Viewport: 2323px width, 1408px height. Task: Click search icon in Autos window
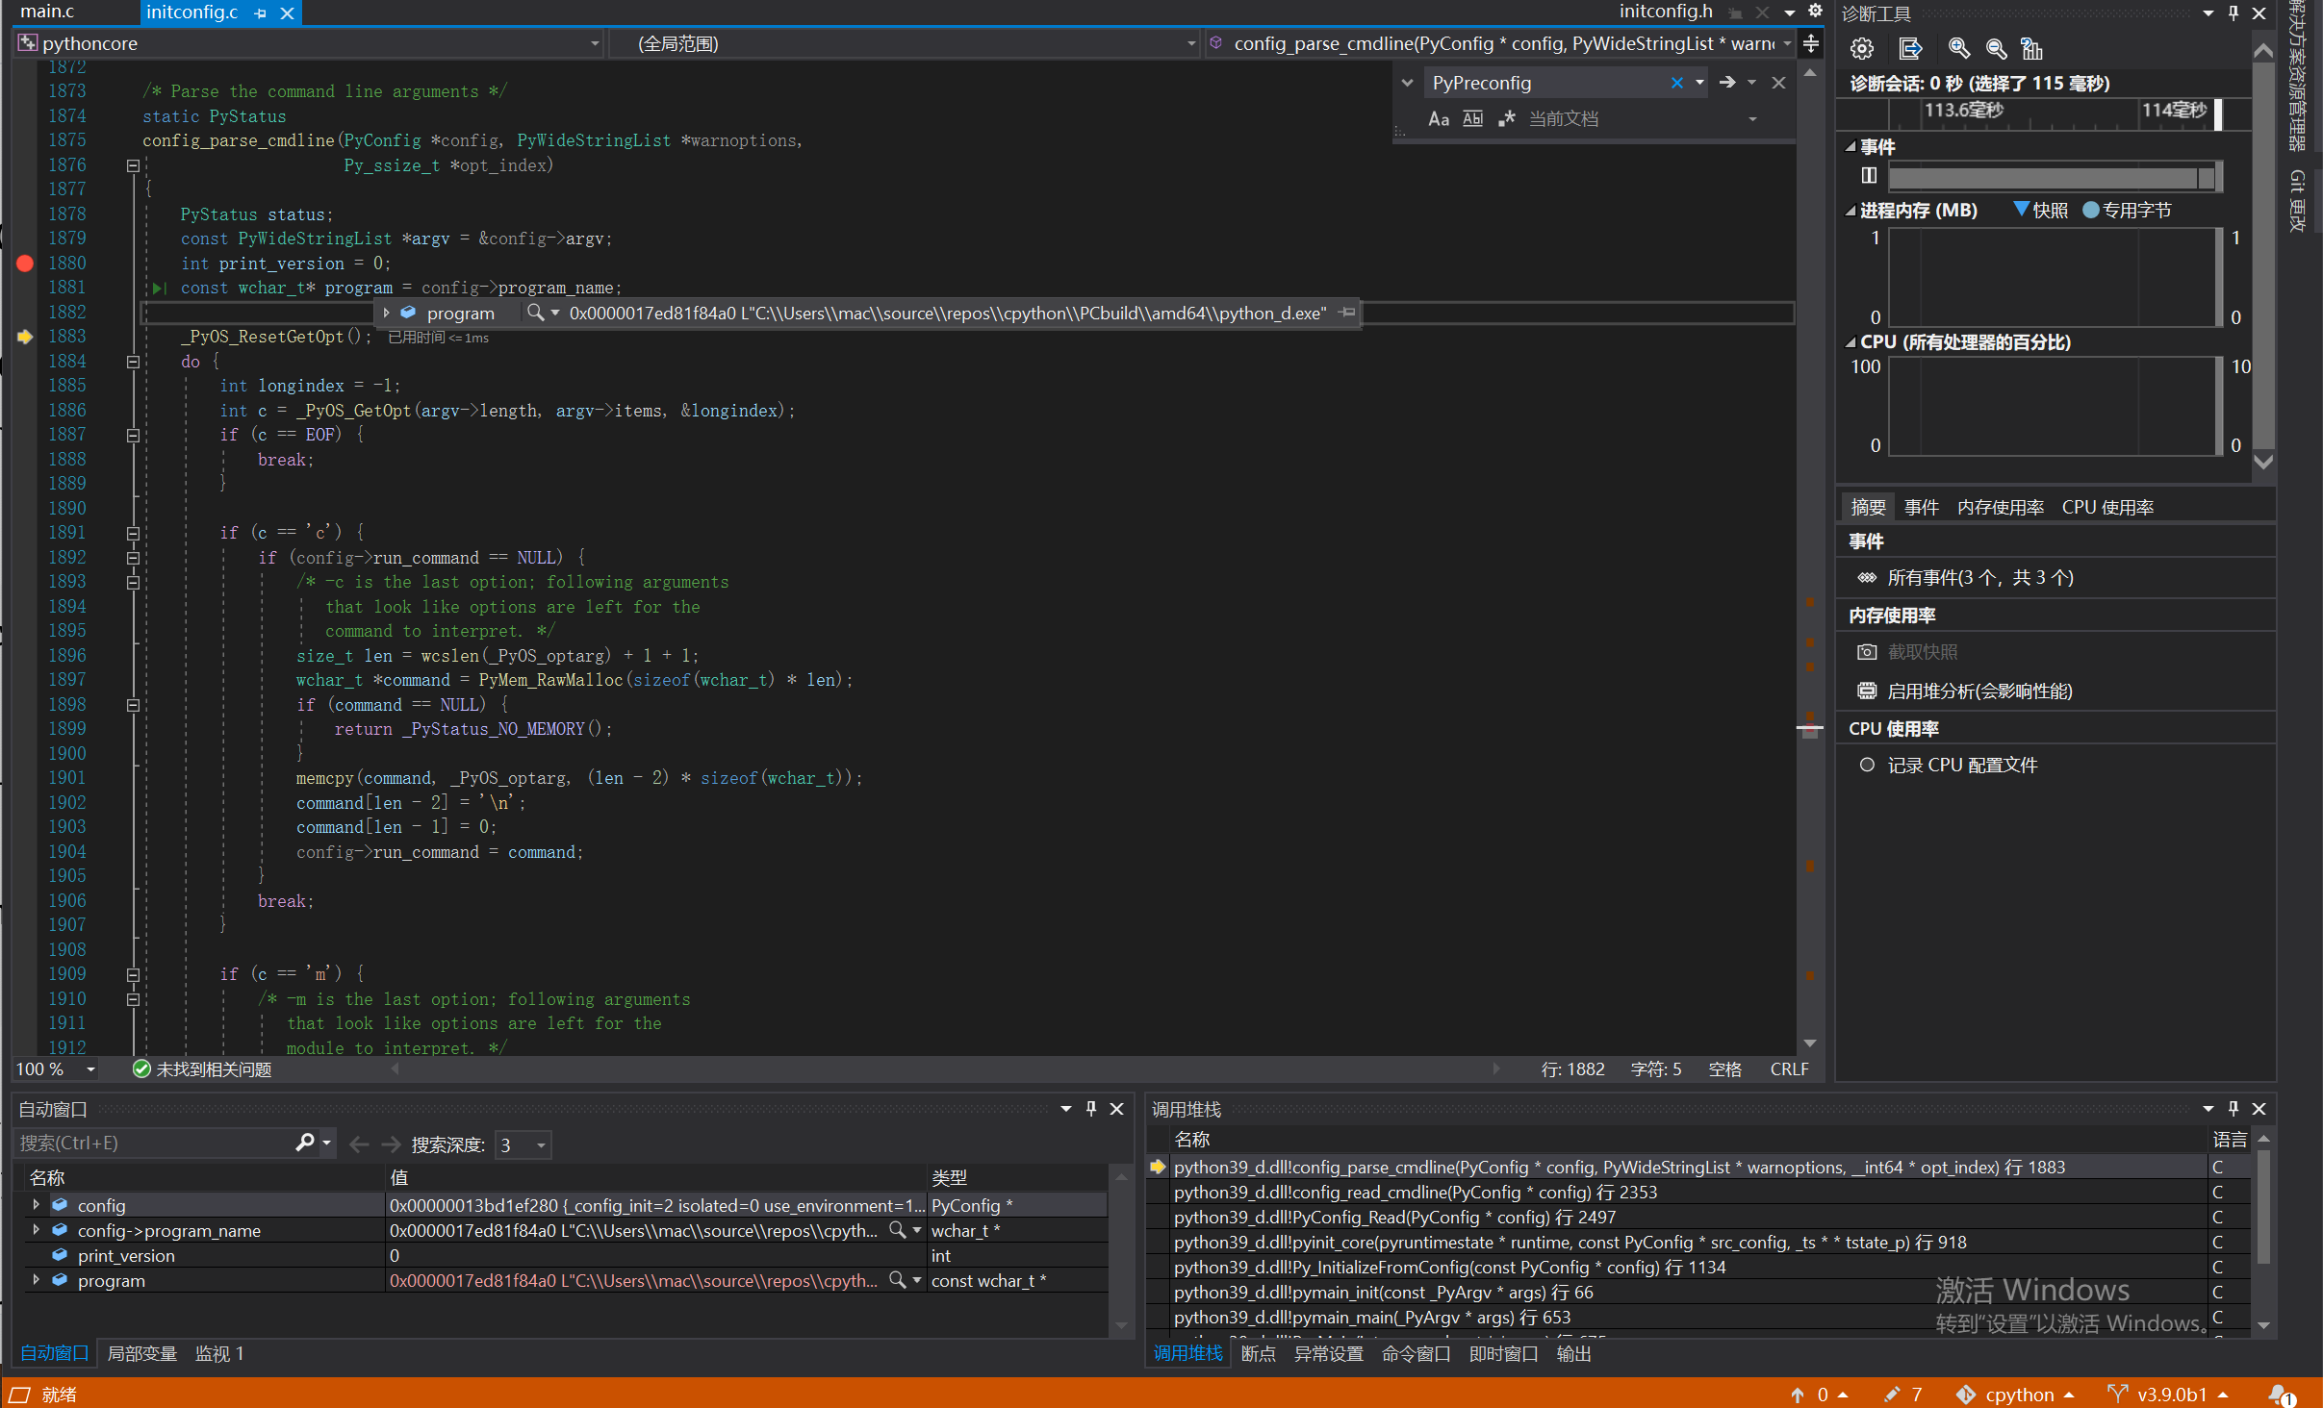[x=305, y=1143]
